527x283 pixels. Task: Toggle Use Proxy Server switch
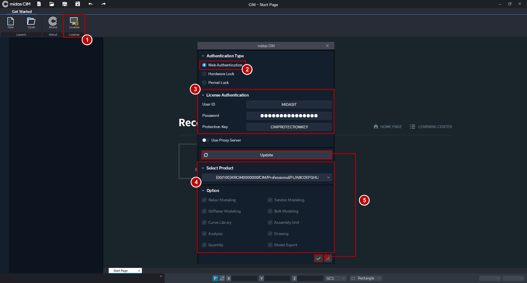pyautogui.click(x=206, y=140)
